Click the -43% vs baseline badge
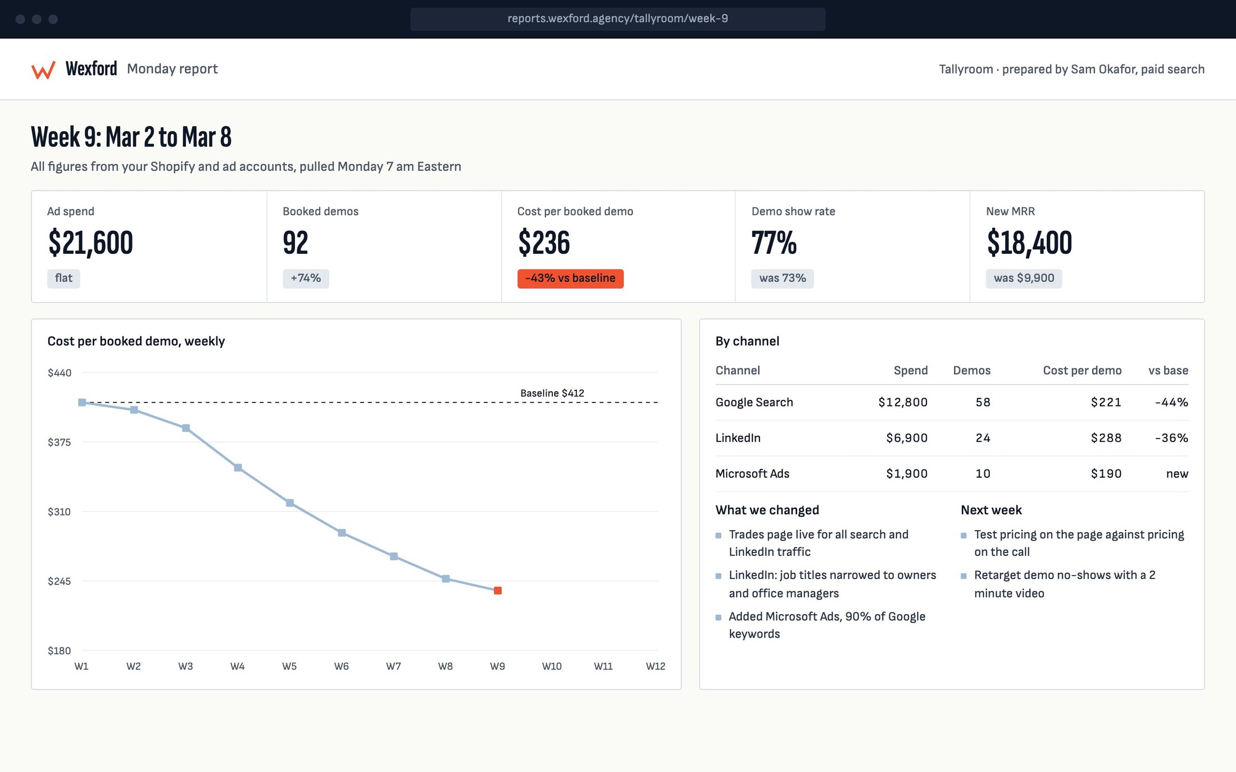The height and width of the screenshot is (772, 1236). point(570,278)
